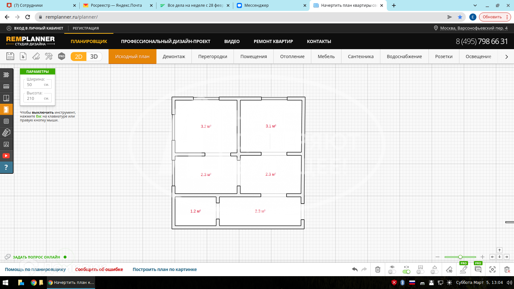Click the zoom out minus icon
The height and width of the screenshot is (289, 514).
438,257
